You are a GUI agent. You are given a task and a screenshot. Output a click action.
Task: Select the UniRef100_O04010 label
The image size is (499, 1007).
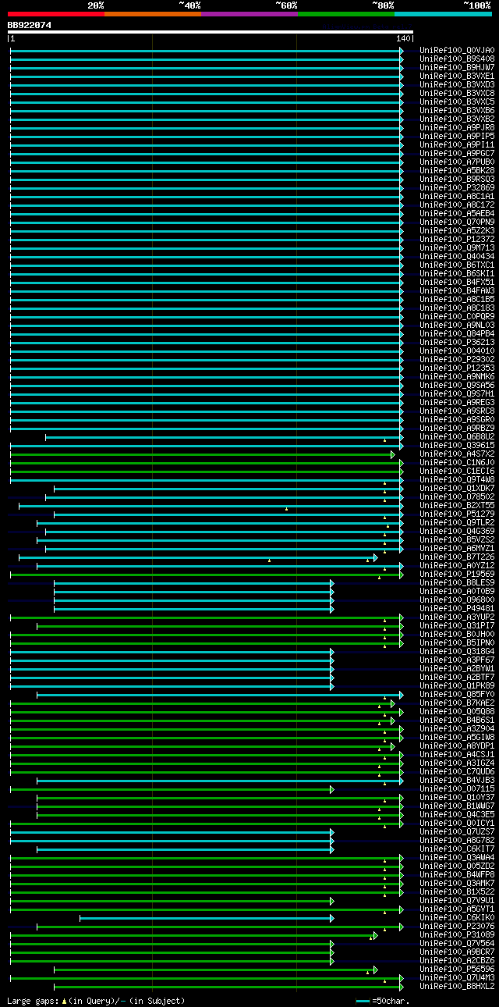457,350
